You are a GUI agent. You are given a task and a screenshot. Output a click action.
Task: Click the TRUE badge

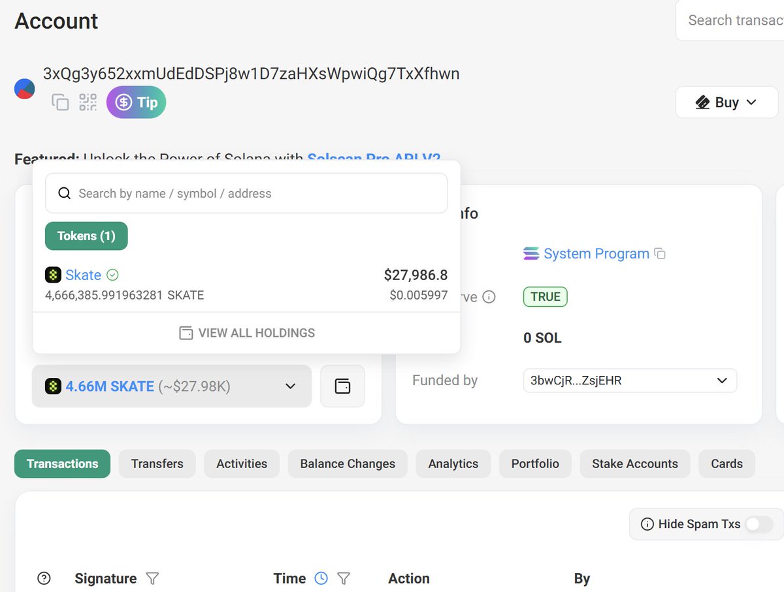coord(545,297)
